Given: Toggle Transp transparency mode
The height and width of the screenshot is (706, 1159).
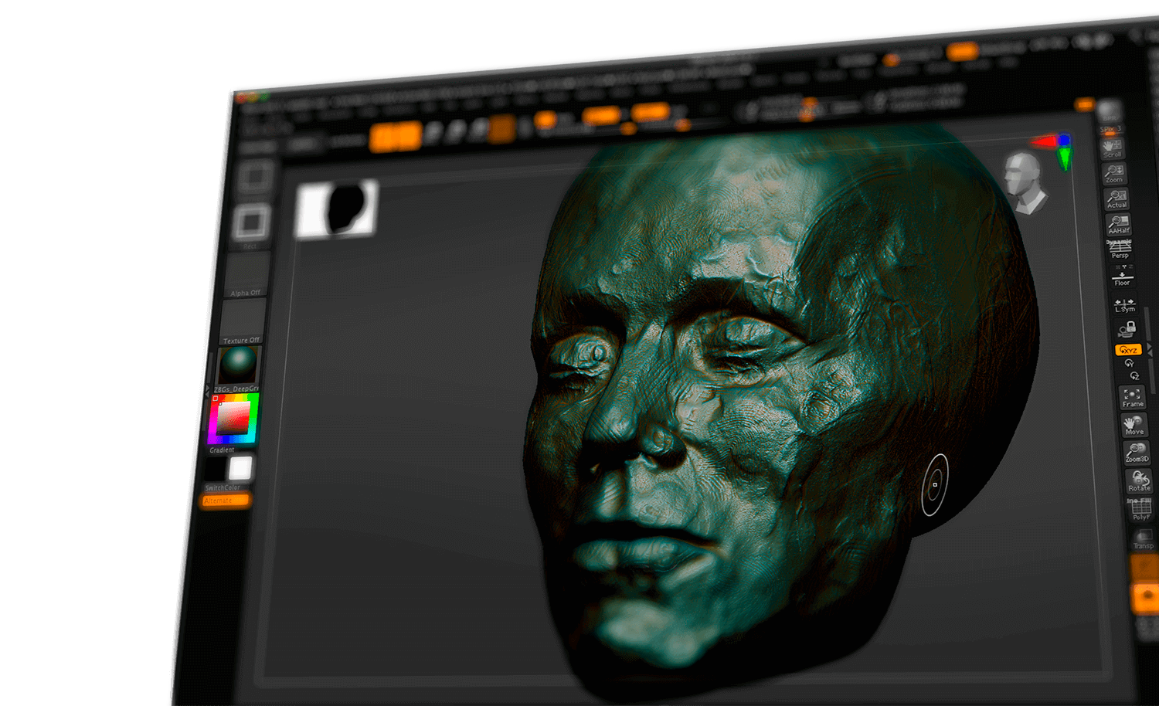Looking at the screenshot, I should click(x=1144, y=539).
